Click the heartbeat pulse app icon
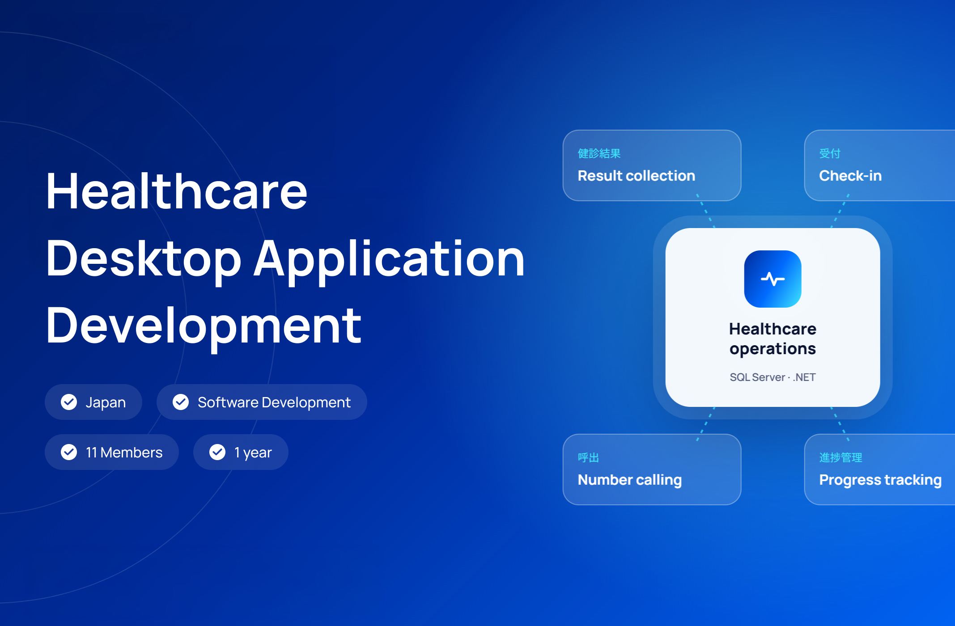This screenshot has width=955, height=626. [x=772, y=279]
